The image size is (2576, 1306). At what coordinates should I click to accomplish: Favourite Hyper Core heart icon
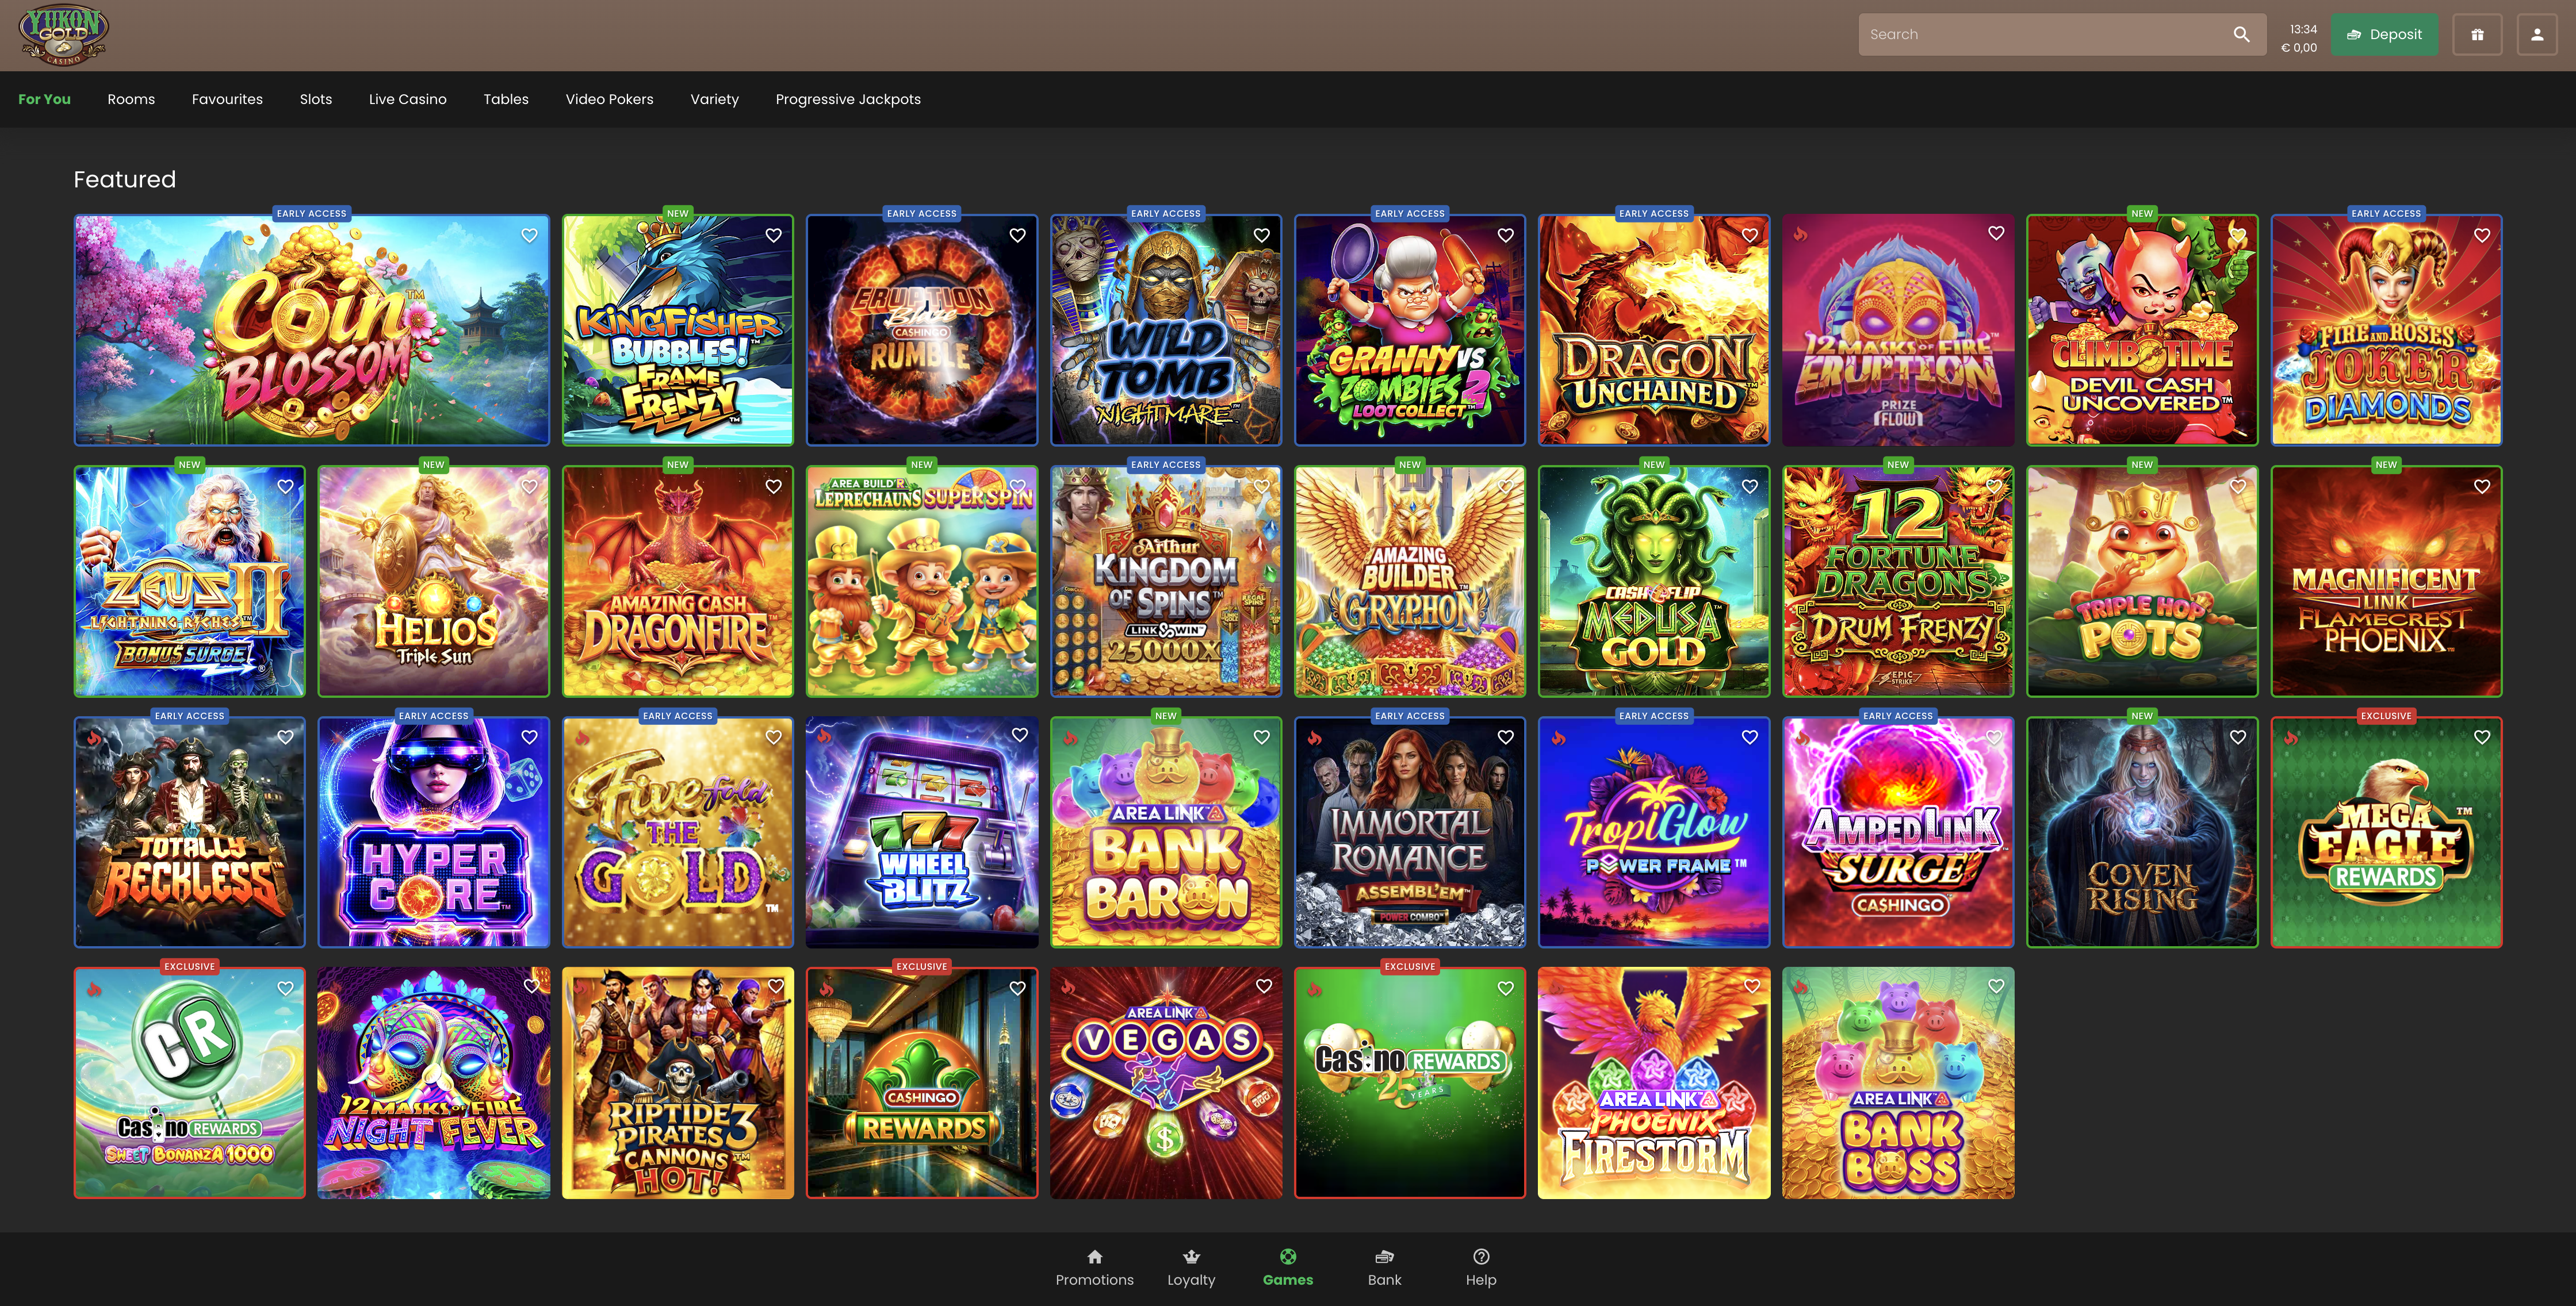tap(529, 736)
